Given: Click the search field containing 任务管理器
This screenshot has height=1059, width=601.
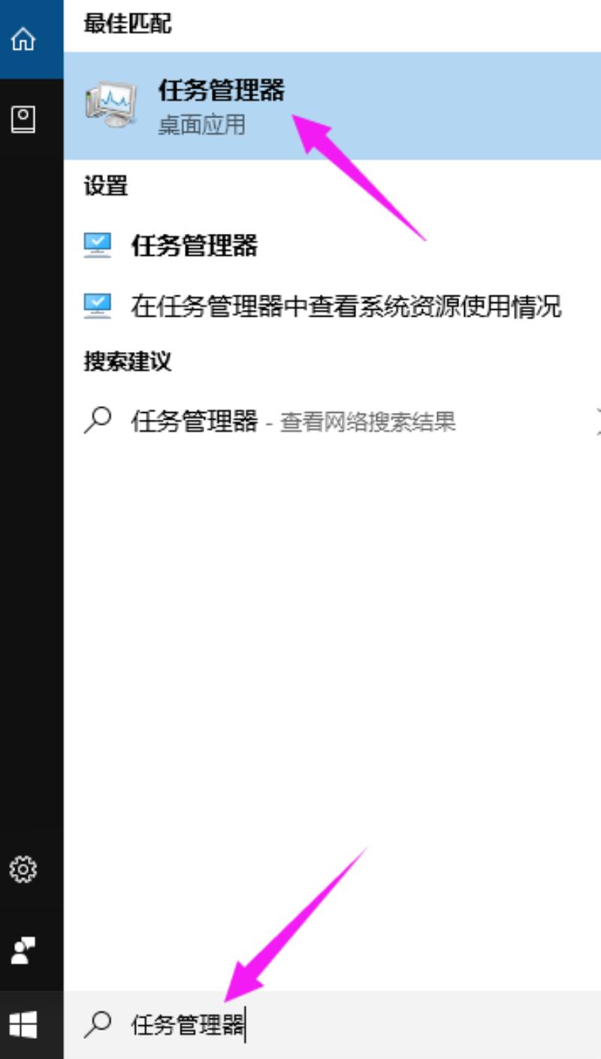Looking at the screenshot, I should tap(332, 1024).
